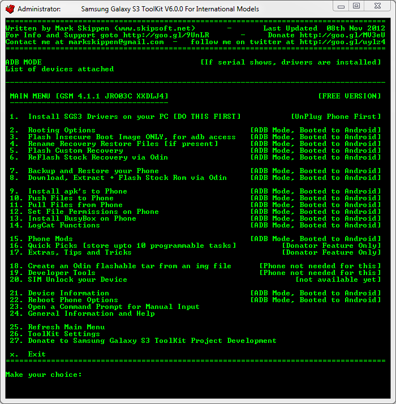Viewport: 396px width, 404px height.
Task: Click 'Last Updated 08th Nov 2012' text
Action: pos(324,28)
